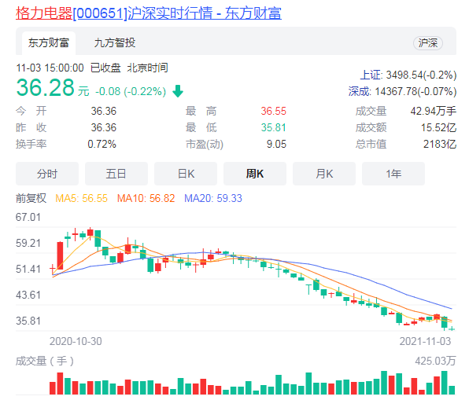The height and width of the screenshot is (400, 469).
Task: Open the 格力电器[000651] 东方财富 title link
Action: [x=149, y=13]
